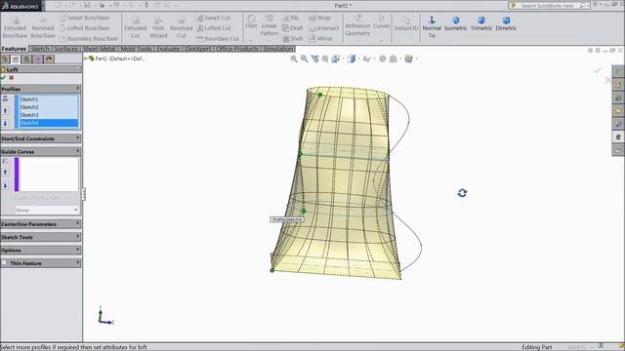Screen dimensions: 625x351
Task: Open the Hole Wizard
Action: point(158,27)
